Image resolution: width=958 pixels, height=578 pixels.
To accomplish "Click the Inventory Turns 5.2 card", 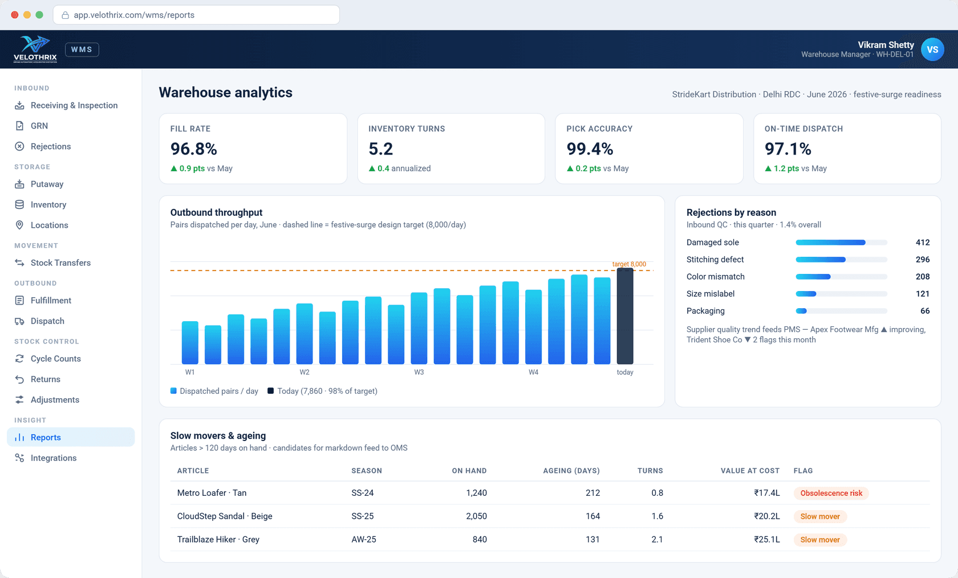I will 451,148.
